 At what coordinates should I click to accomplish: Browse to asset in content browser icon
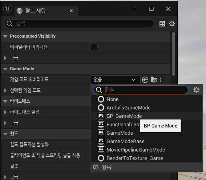click(153, 80)
